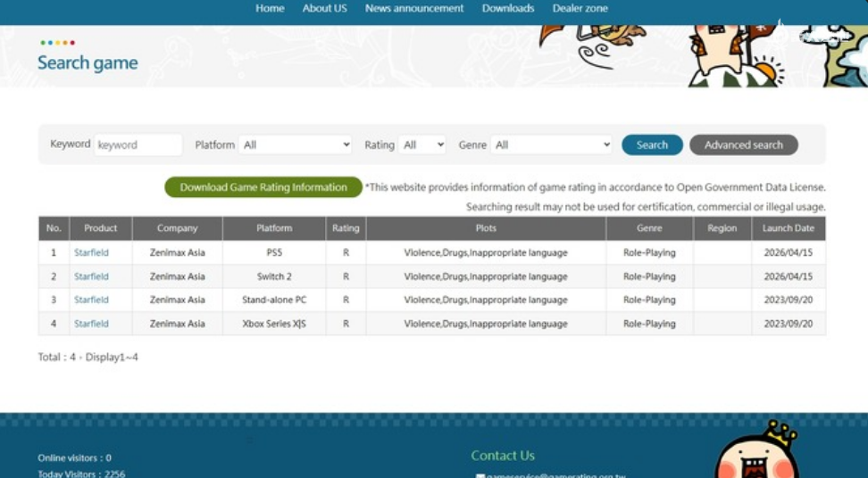Select the Switch 2 platform cell
The height and width of the screenshot is (478, 868).
tap(274, 276)
